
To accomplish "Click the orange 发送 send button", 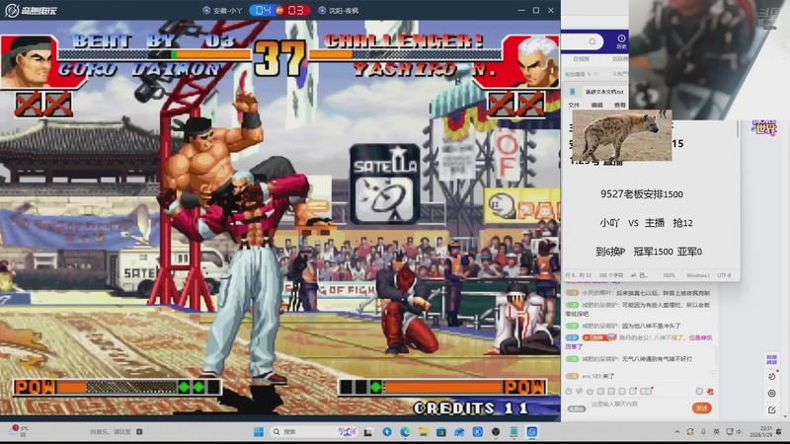I will 701,407.
